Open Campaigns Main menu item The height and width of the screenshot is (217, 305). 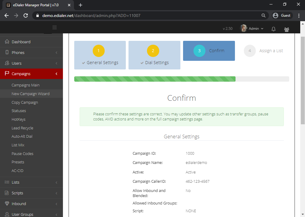[x=25, y=85]
